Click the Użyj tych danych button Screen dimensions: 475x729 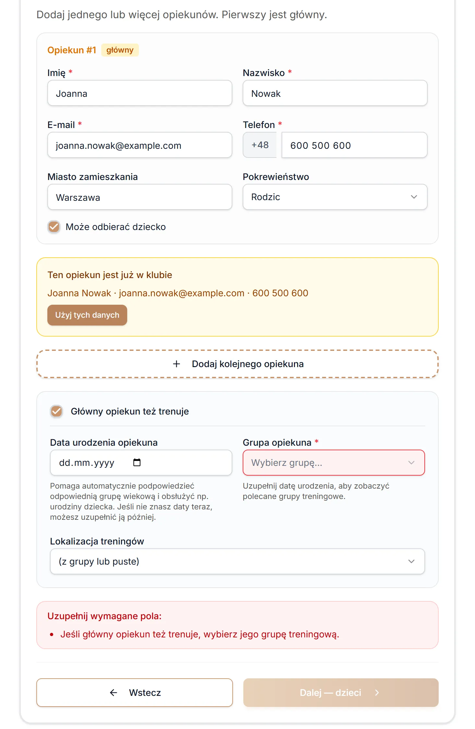[87, 315]
